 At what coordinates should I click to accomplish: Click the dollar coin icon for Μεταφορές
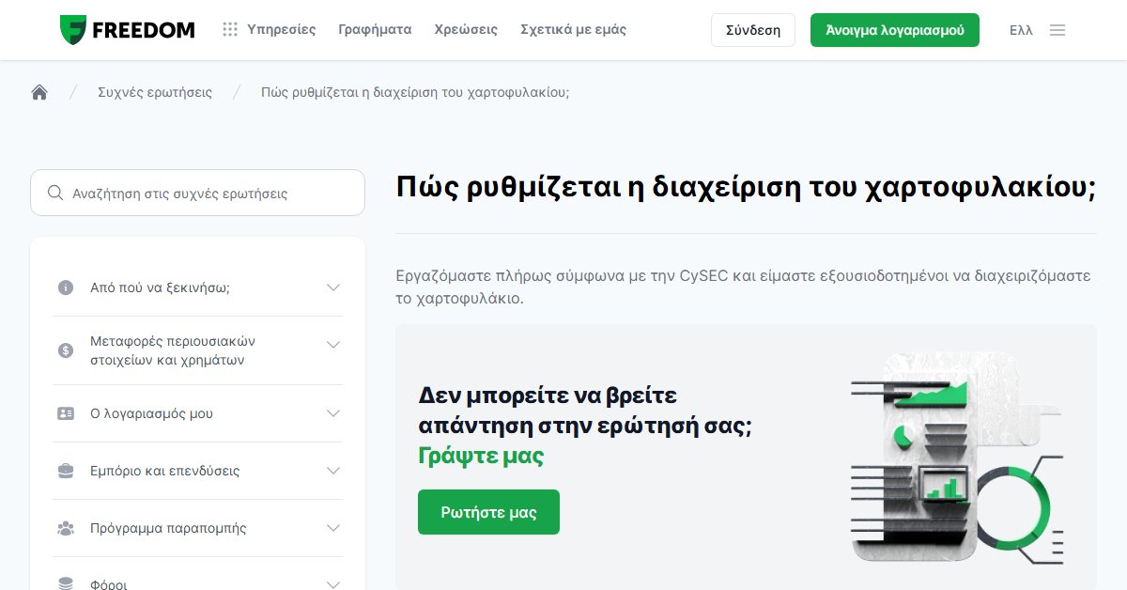tap(66, 350)
